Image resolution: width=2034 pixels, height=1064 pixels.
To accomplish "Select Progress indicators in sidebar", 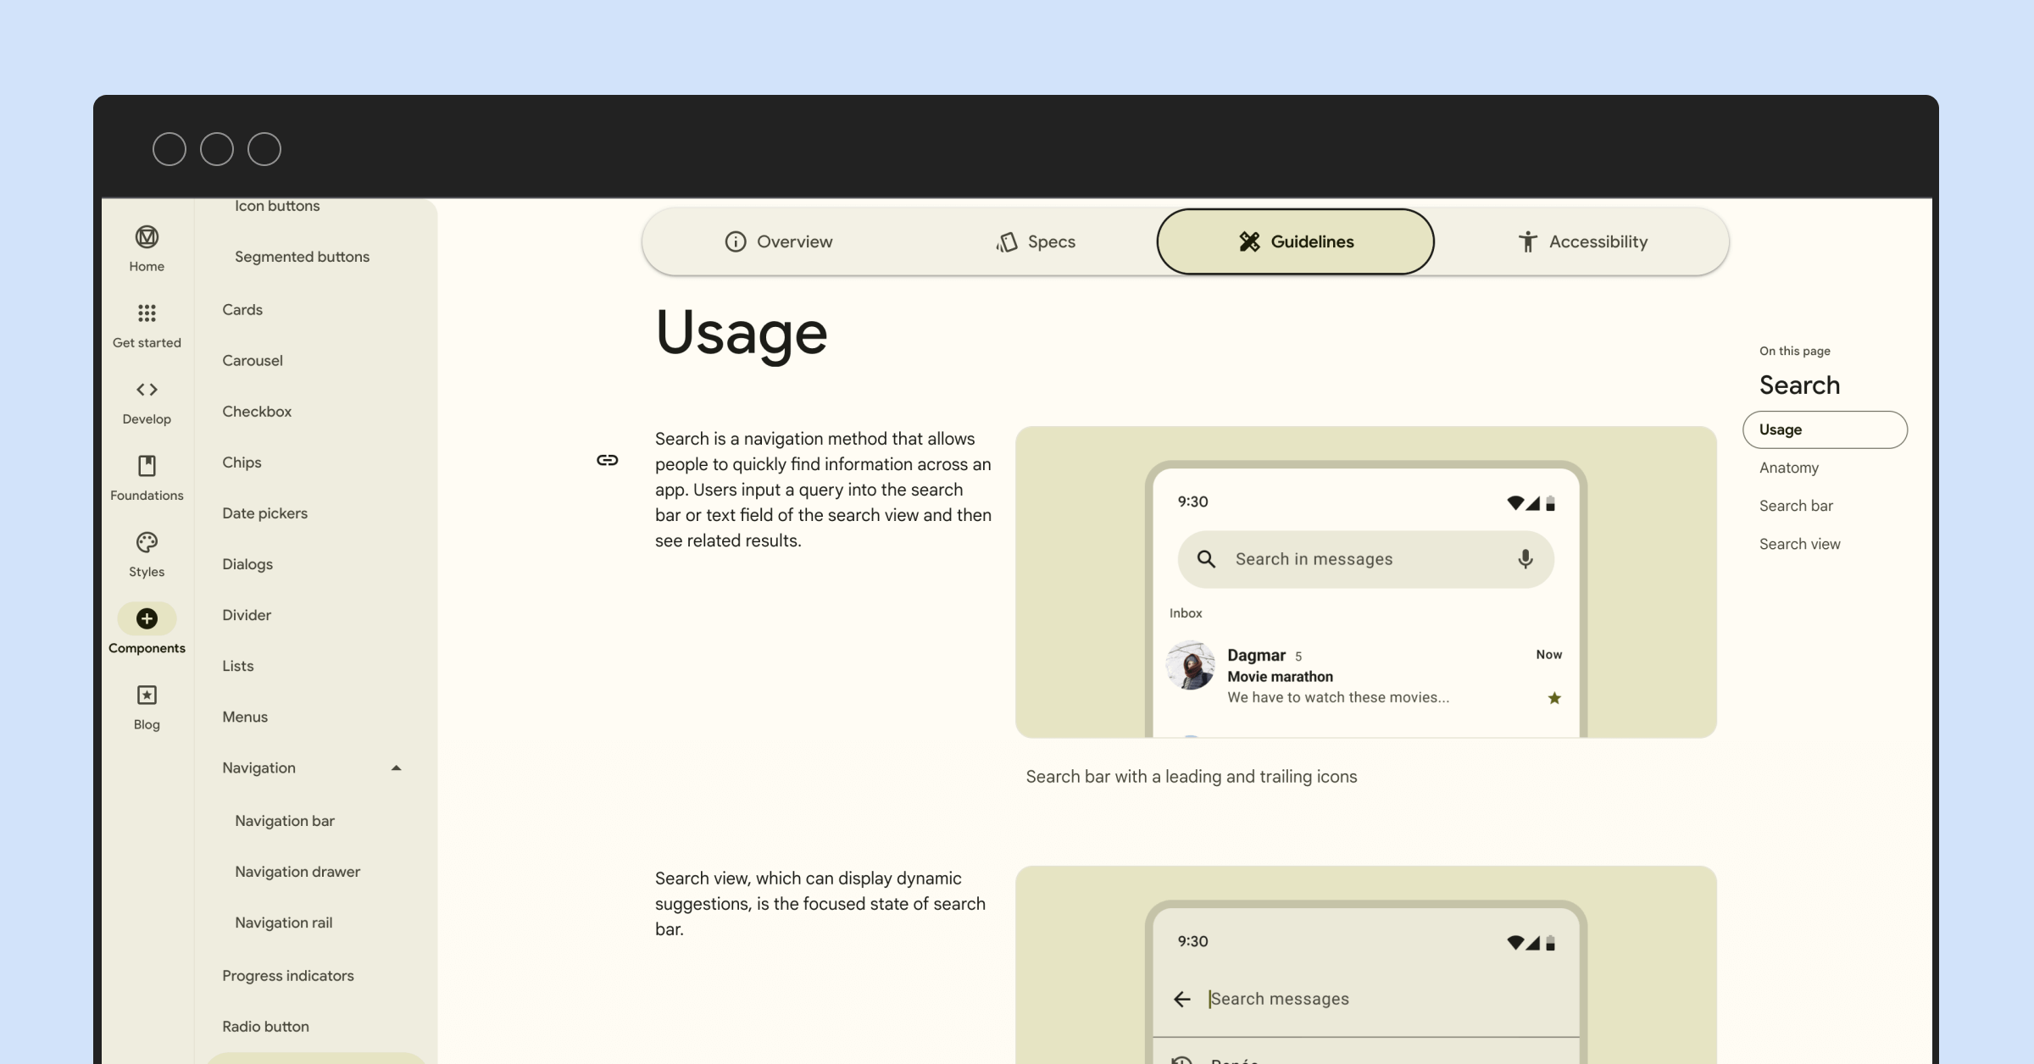I will pos(288,976).
